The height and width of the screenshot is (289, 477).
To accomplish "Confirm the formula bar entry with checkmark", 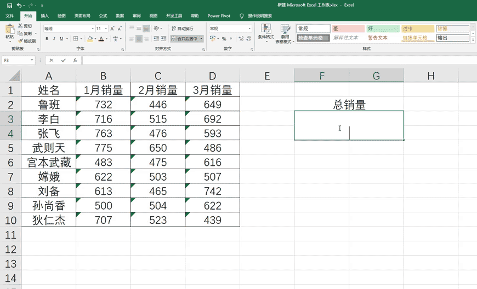I will (x=63, y=60).
